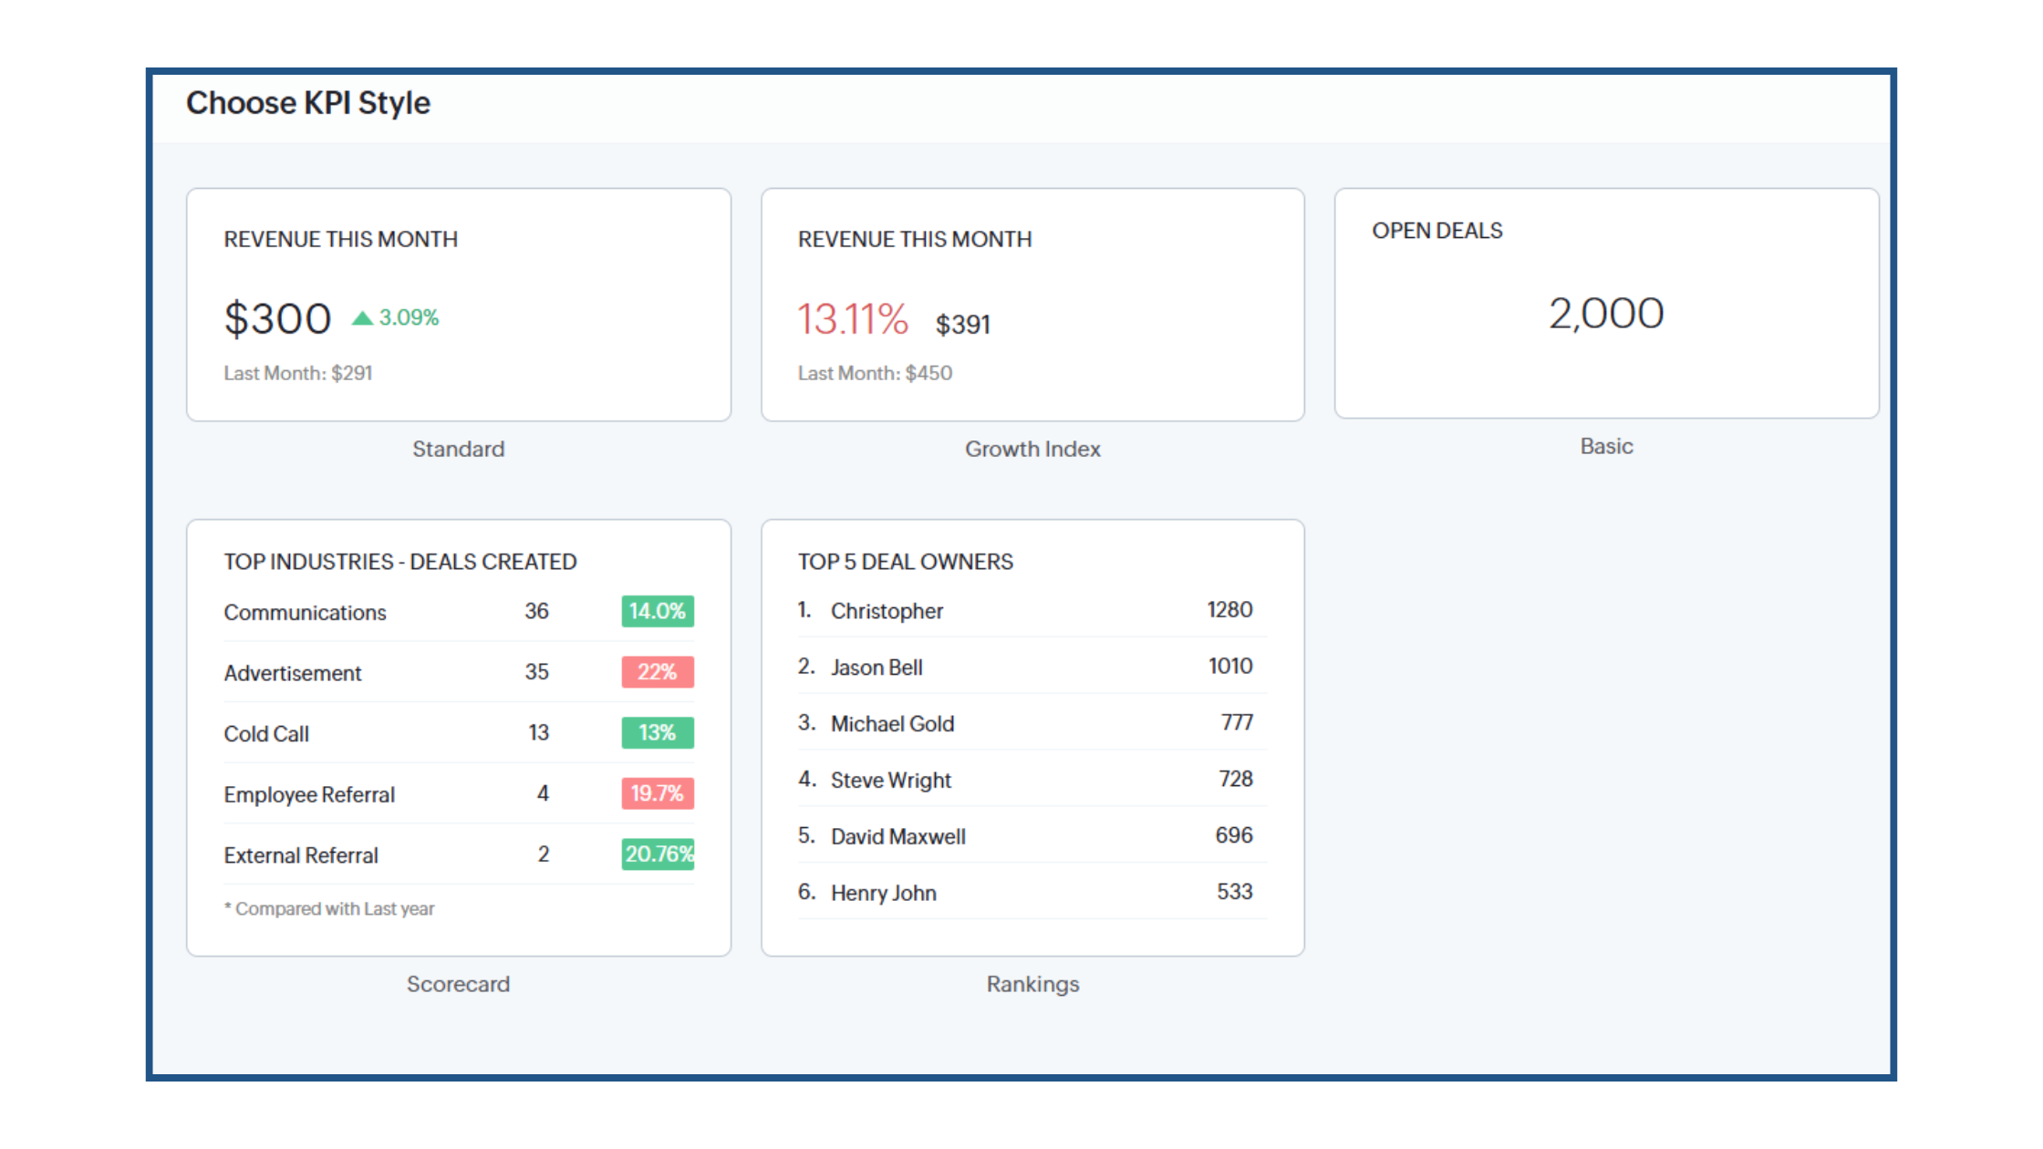
Task: Click the Advertisement row name
Action: [x=293, y=673]
